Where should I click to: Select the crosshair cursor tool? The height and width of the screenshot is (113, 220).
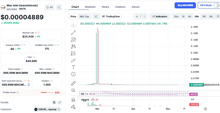point(73,26)
